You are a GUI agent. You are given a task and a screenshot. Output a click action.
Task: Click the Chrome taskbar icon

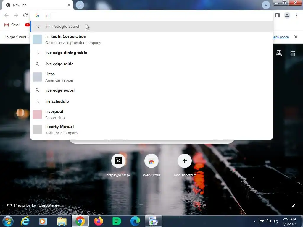point(80,221)
